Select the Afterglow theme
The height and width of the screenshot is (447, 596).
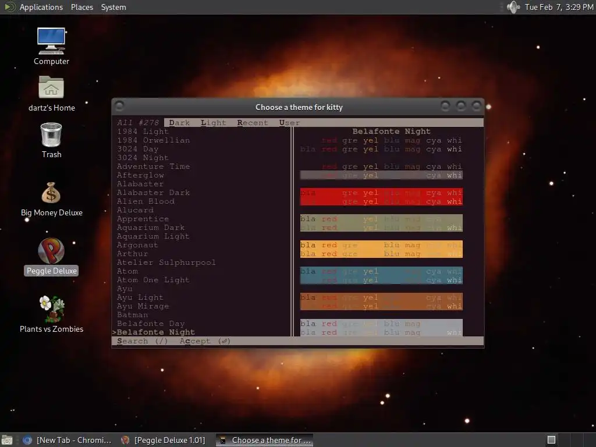[x=140, y=175]
